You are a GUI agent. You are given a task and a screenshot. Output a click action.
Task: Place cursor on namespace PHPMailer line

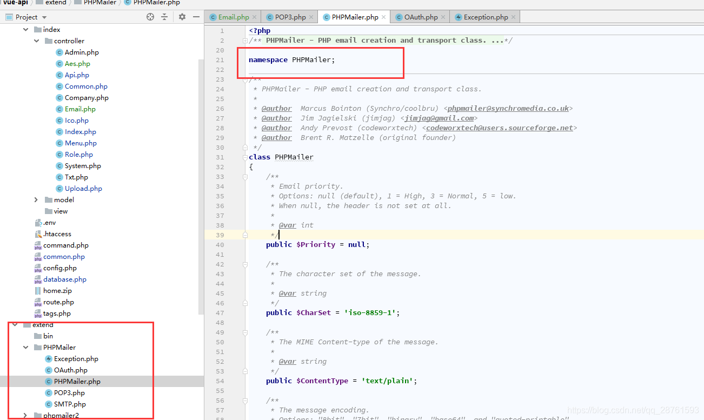click(292, 60)
